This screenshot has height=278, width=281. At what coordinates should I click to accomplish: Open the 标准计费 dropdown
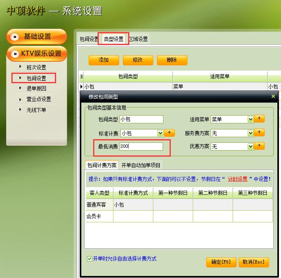[160, 133]
